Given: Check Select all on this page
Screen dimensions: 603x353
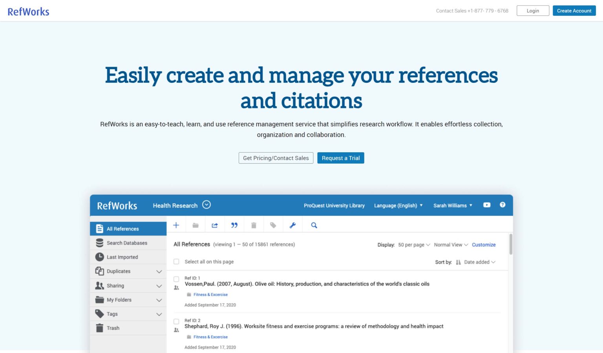Looking at the screenshot, I should [x=176, y=261].
